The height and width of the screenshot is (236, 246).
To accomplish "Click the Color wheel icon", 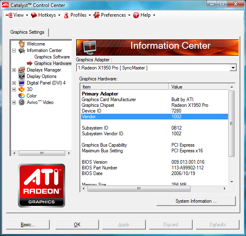I will click(22, 96).
